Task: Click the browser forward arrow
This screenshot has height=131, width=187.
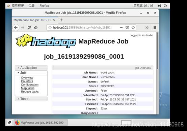Action: pyautogui.click(x=23, y=28)
